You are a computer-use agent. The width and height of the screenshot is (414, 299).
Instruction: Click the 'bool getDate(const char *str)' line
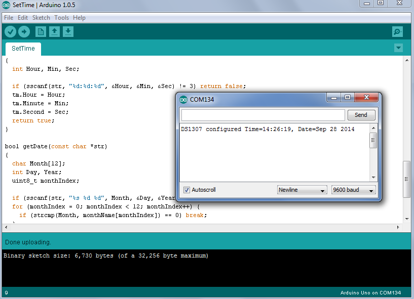(56, 147)
